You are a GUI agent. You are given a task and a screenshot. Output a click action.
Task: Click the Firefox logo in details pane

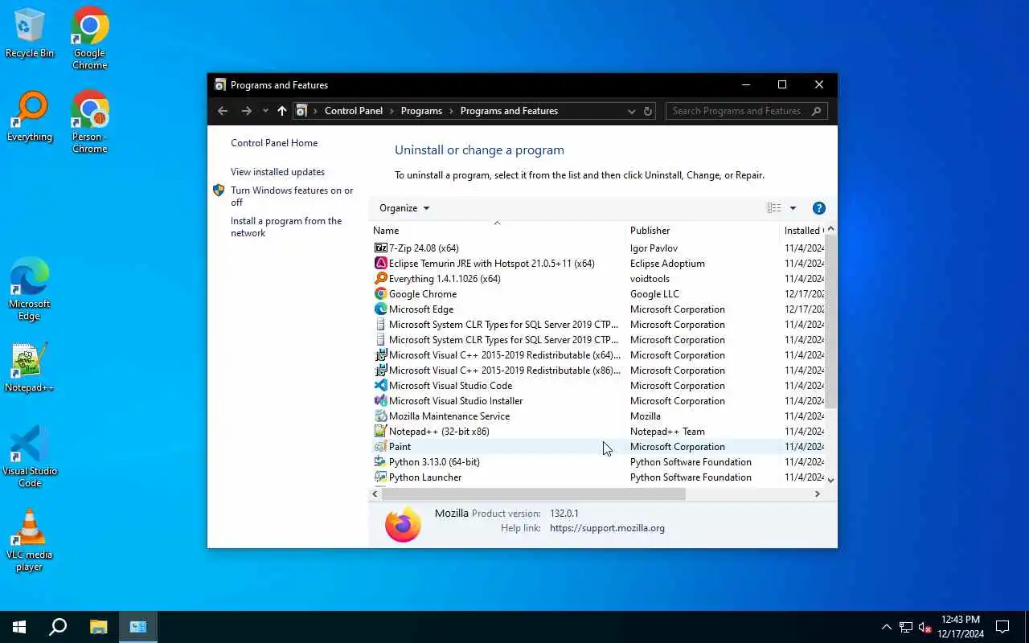coord(403,524)
